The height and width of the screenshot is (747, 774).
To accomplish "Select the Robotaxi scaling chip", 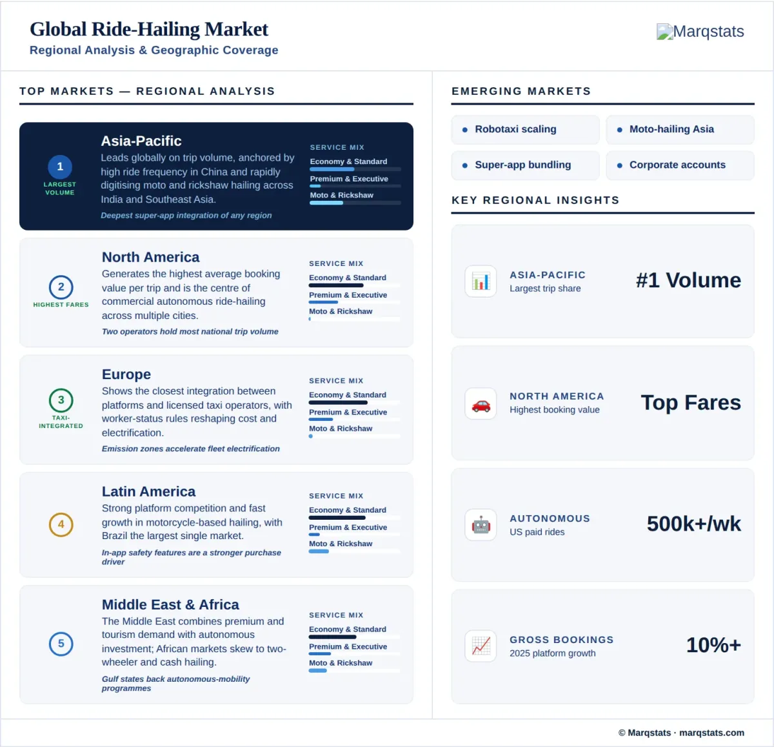I will [x=526, y=130].
